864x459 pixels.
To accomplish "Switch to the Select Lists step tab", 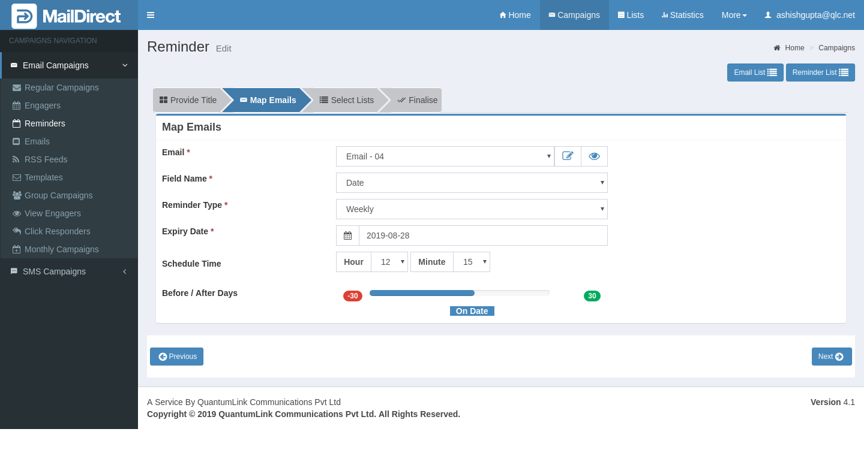I will point(346,100).
